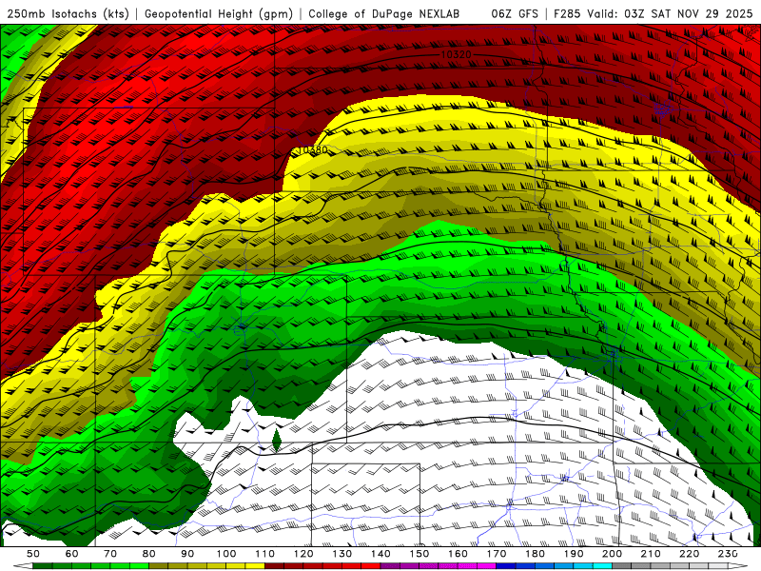Select the '06Z GFS' model run label
This screenshot has height=571, width=761.
[x=515, y=14]
